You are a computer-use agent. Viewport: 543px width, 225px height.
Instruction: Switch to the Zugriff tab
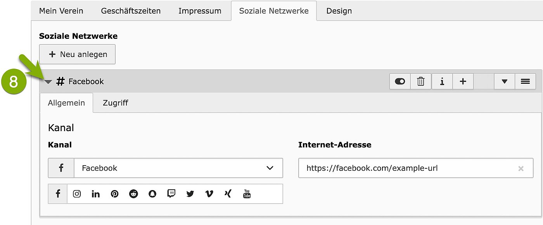[x=115, y=103]
